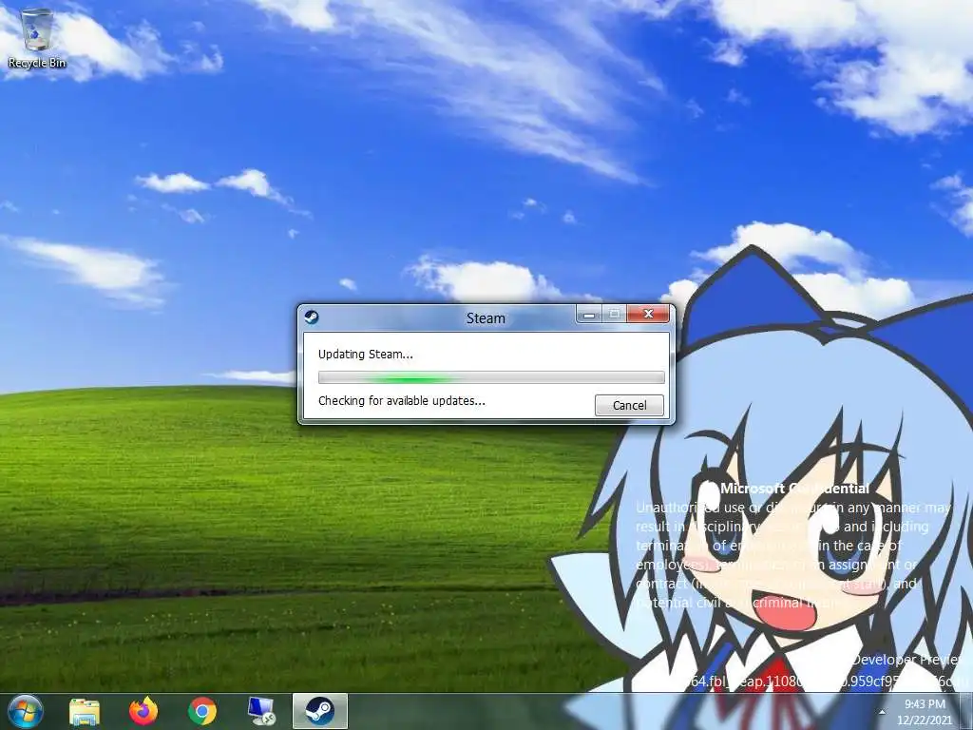Launch Google Chrome from the taskbar
Image resolution: width=973 pixels, height=730 pixels.
pos(202,711)
